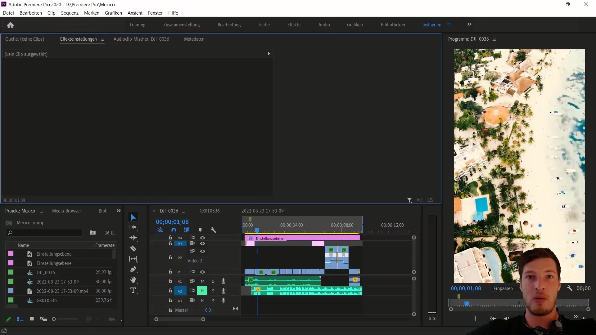Toggle project writable green pencil icon
Screen dimensions: 596x335
[8, 319]
